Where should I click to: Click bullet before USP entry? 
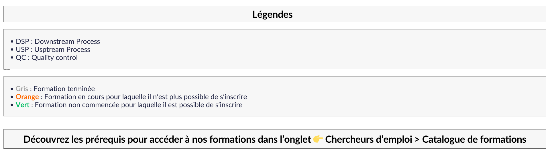click(x=12, y=50)
